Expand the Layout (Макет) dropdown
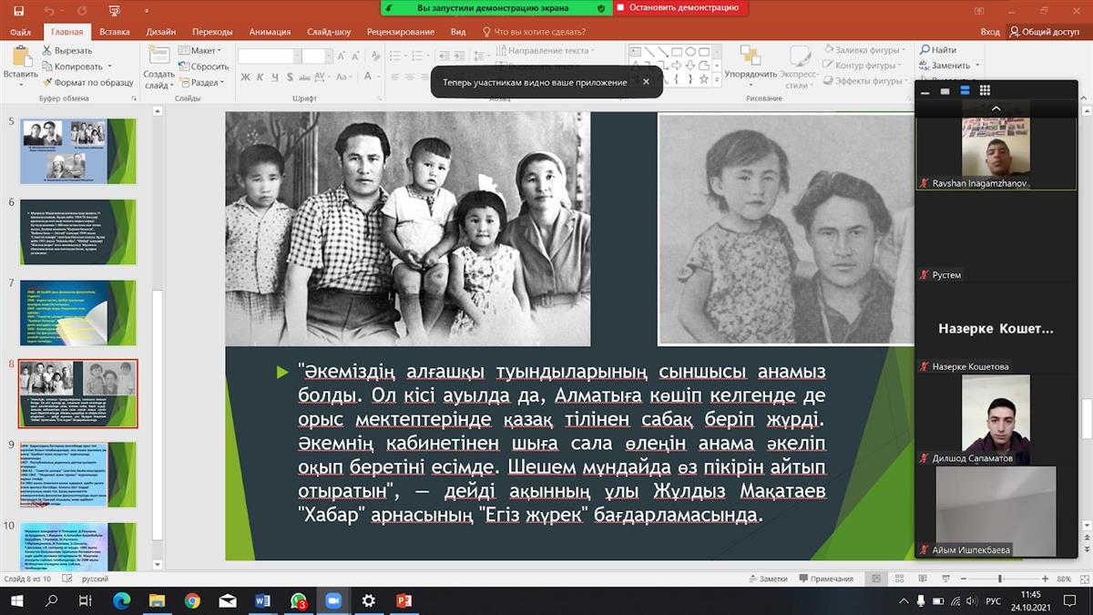Viewport: 1093px width, 615px height. [200, 50]
